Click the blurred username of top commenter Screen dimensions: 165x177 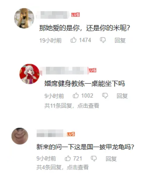(53, 15)
